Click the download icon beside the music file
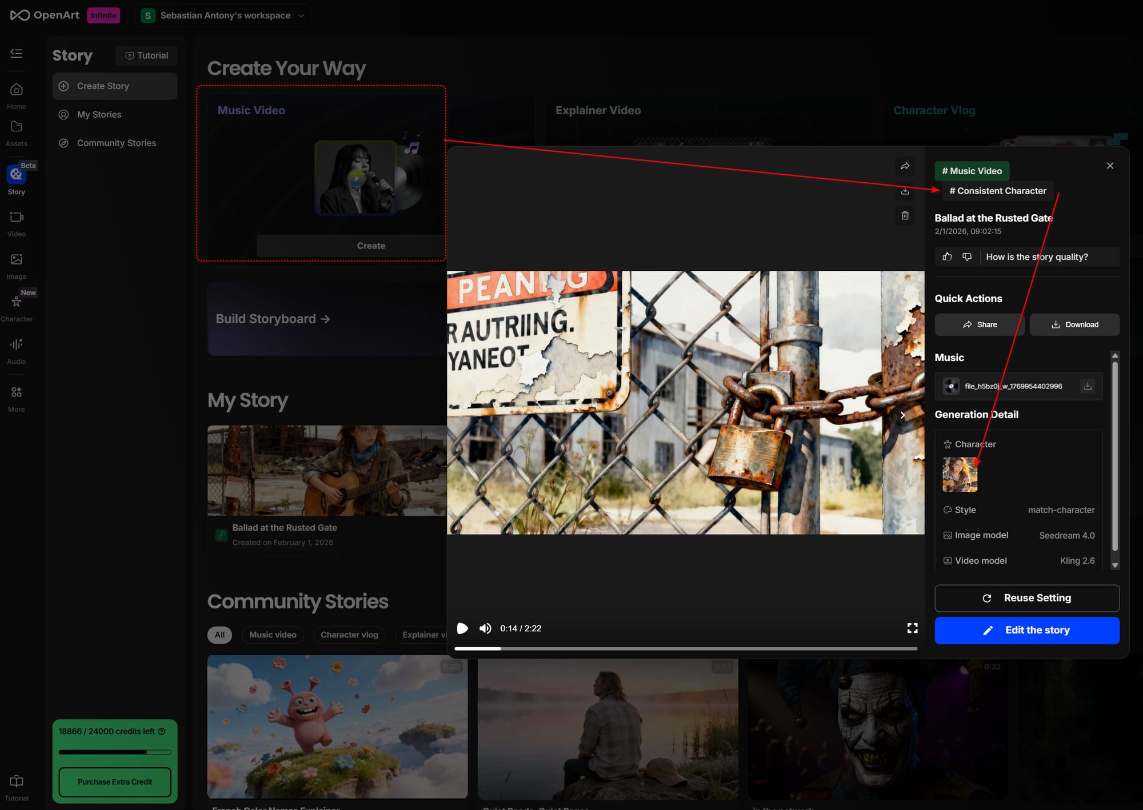 tap(1087, 386)
